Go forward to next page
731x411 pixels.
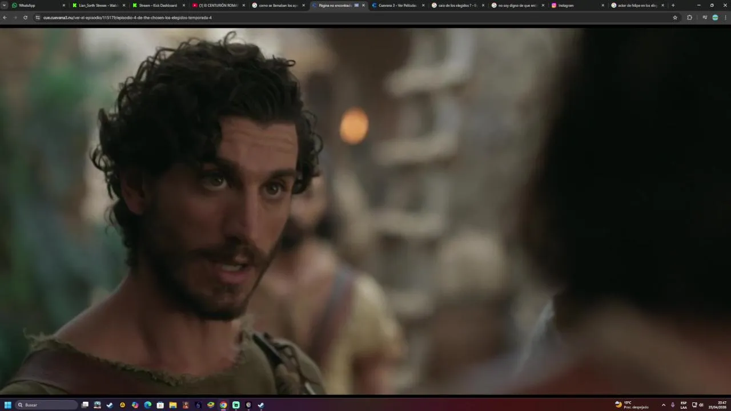15,18
